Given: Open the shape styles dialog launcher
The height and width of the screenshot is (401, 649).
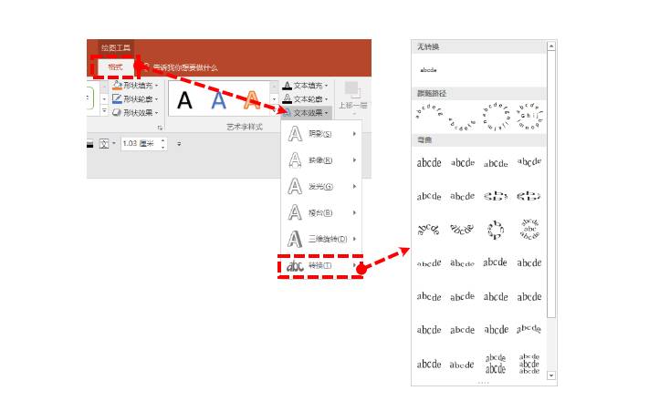Looking at the screenshot, I should tap(160, 128).
